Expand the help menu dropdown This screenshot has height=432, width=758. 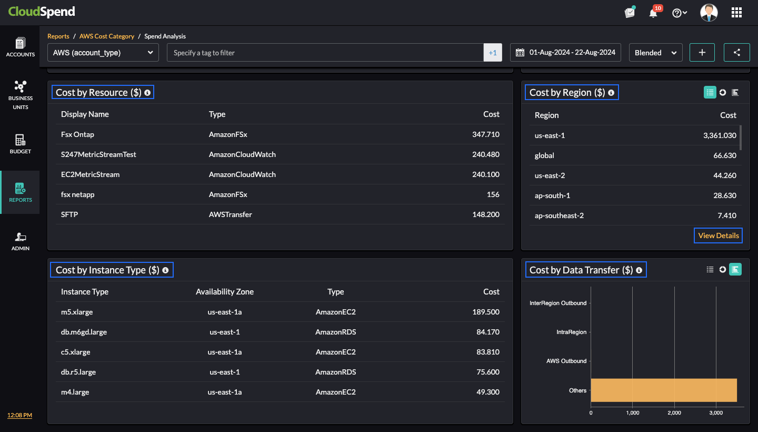[x=680, y=13]
